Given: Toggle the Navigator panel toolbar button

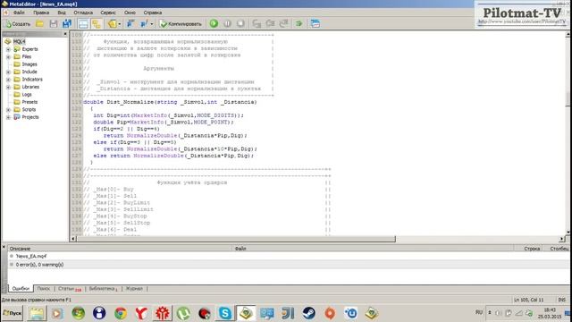Looking at the screenshot, I should (x=83, y=24).
